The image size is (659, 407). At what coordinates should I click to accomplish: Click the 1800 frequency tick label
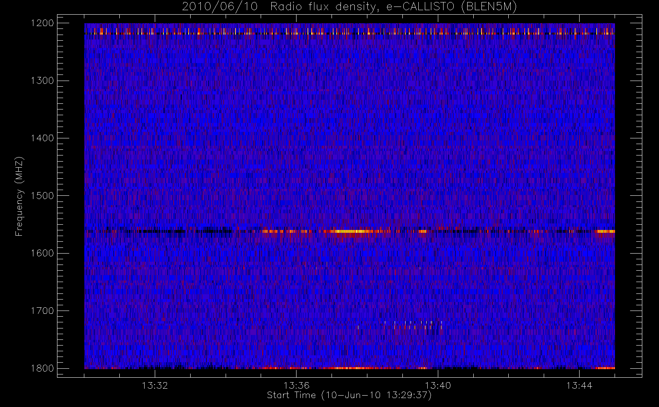click(42, 368)
